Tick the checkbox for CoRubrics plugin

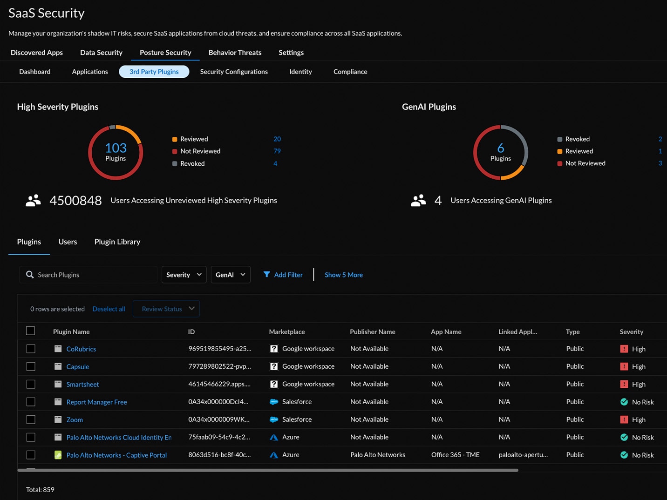point(31,349)
